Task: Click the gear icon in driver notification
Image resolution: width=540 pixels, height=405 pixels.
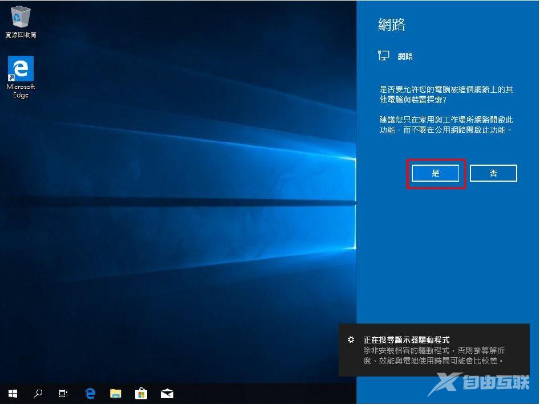Action: click(351, 340)
